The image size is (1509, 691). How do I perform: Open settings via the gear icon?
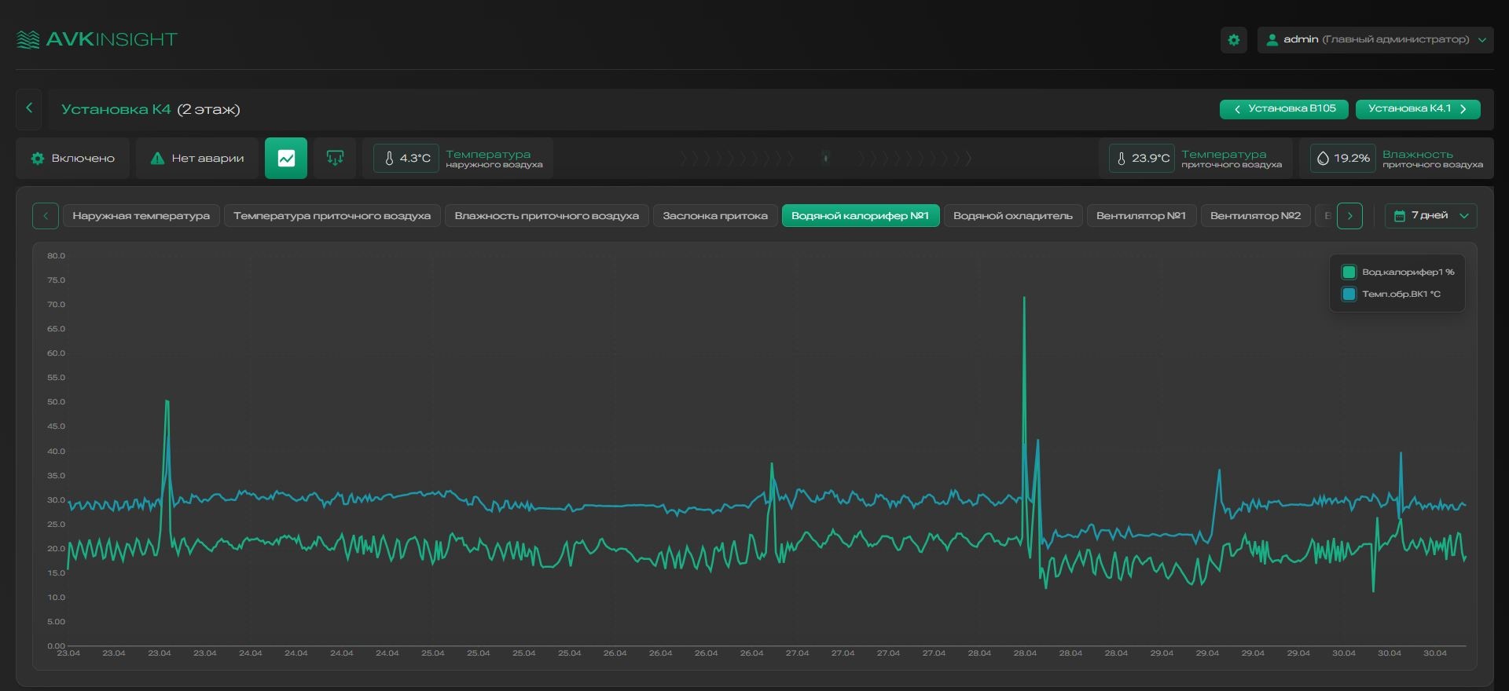1233,40
